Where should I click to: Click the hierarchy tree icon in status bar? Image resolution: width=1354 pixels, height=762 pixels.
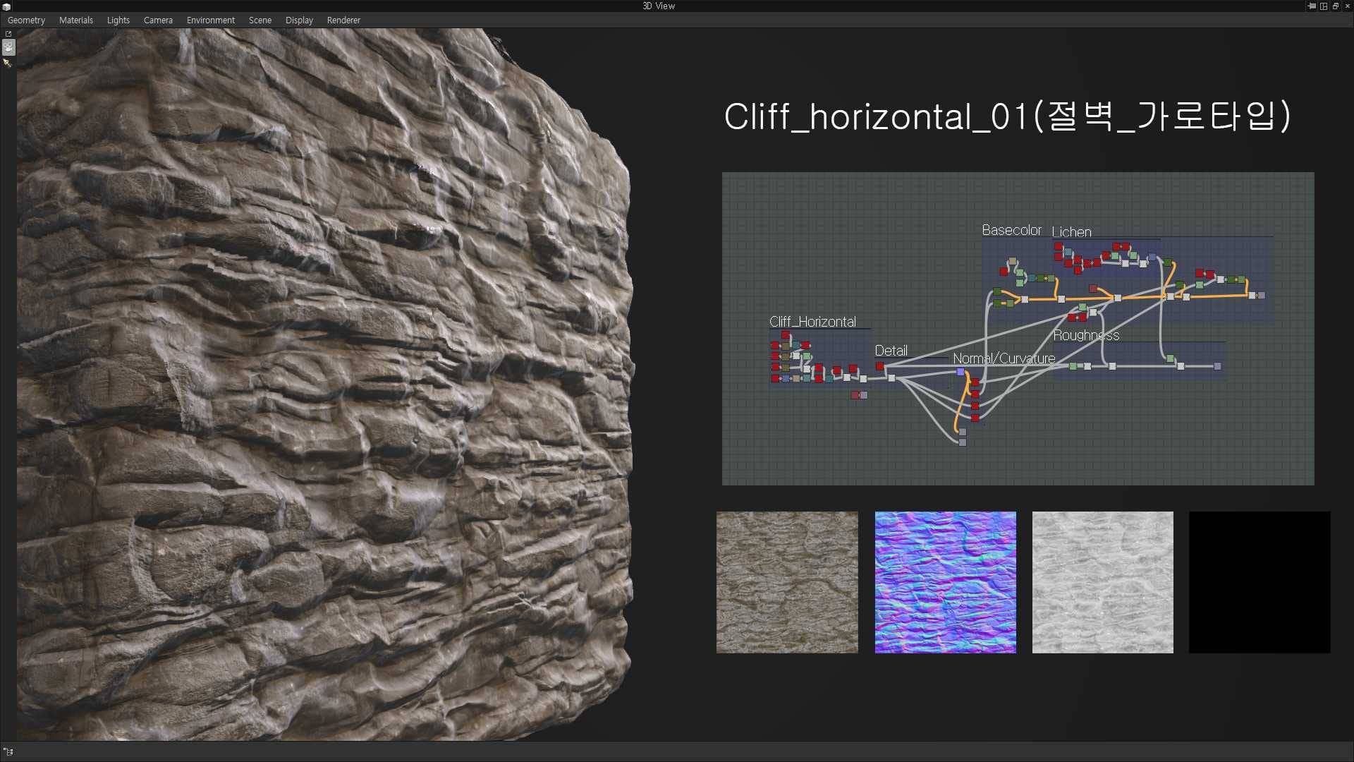(8, 751)
